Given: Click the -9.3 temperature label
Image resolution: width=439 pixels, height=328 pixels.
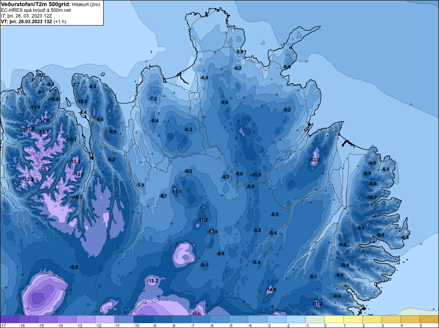Looking at the screenshot, I should 188,171.
